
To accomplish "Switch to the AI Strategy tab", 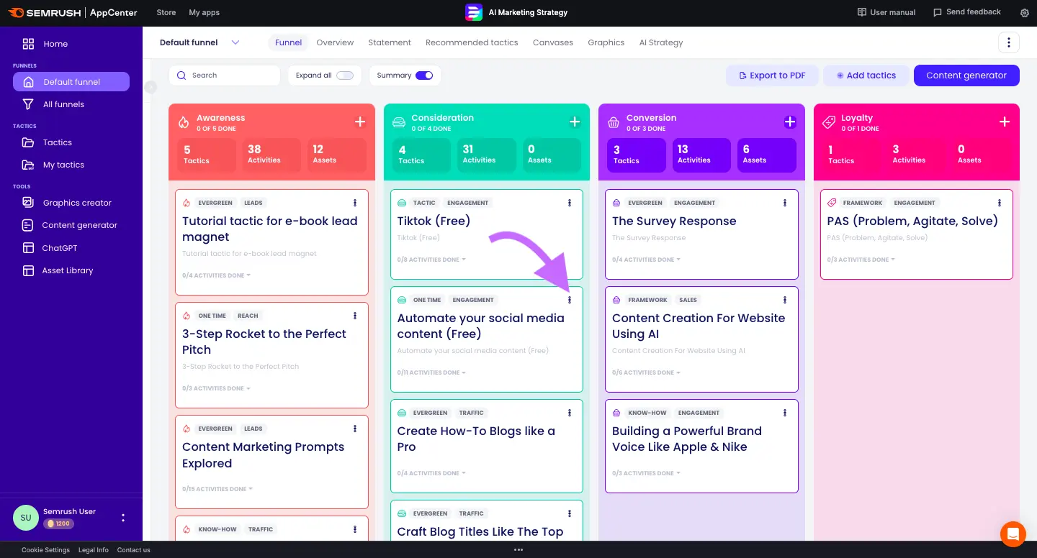I will click(x=660, y=42).
